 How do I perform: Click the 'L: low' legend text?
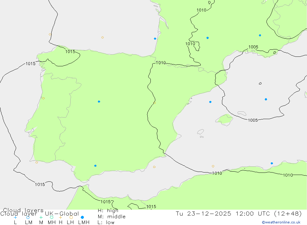pyautogui.click(x=106, y=223)
